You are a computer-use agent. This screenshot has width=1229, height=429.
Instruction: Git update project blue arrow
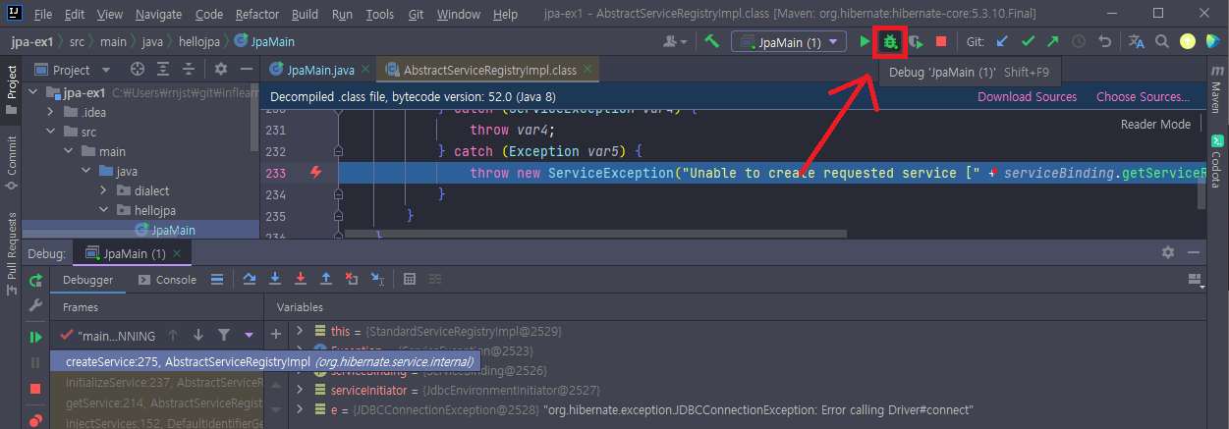pyautogui.click(x=1002, y=42)
